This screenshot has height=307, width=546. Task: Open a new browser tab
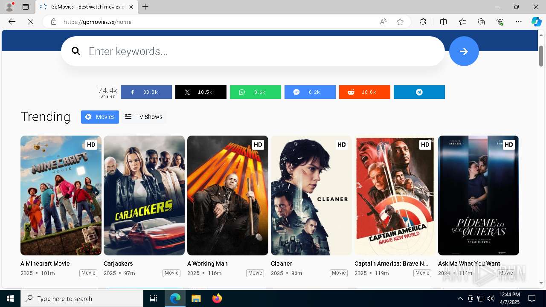click(145, 7)
